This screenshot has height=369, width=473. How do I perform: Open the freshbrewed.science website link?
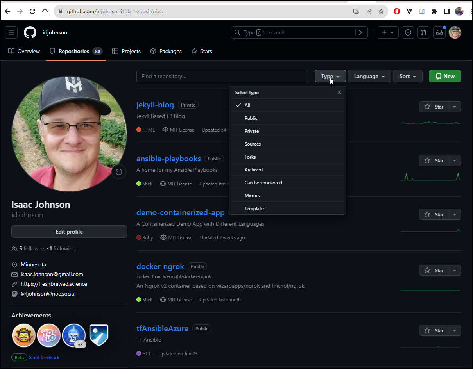point(54,284)
